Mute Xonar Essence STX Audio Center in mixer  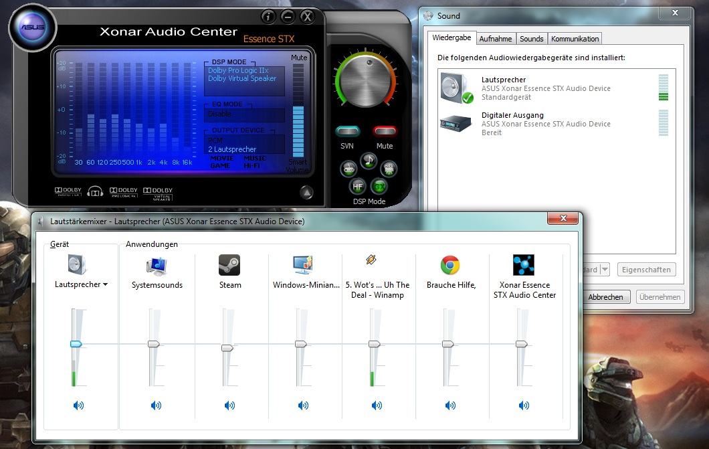pyautogui.click(x=524, y=405)
